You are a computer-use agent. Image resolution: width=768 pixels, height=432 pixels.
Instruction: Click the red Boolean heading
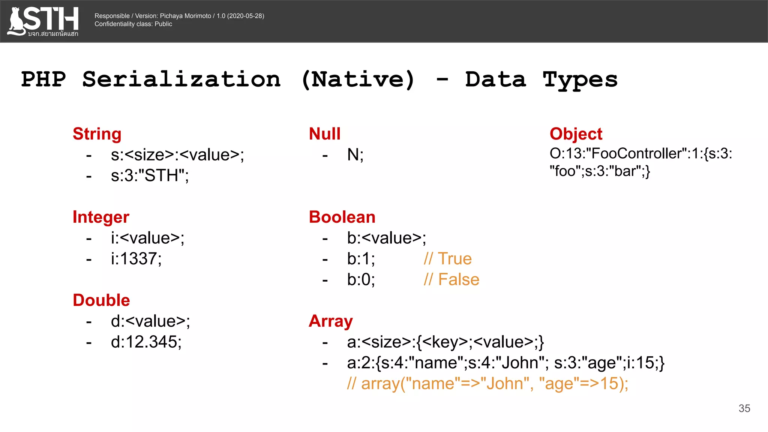click(342, 217)
